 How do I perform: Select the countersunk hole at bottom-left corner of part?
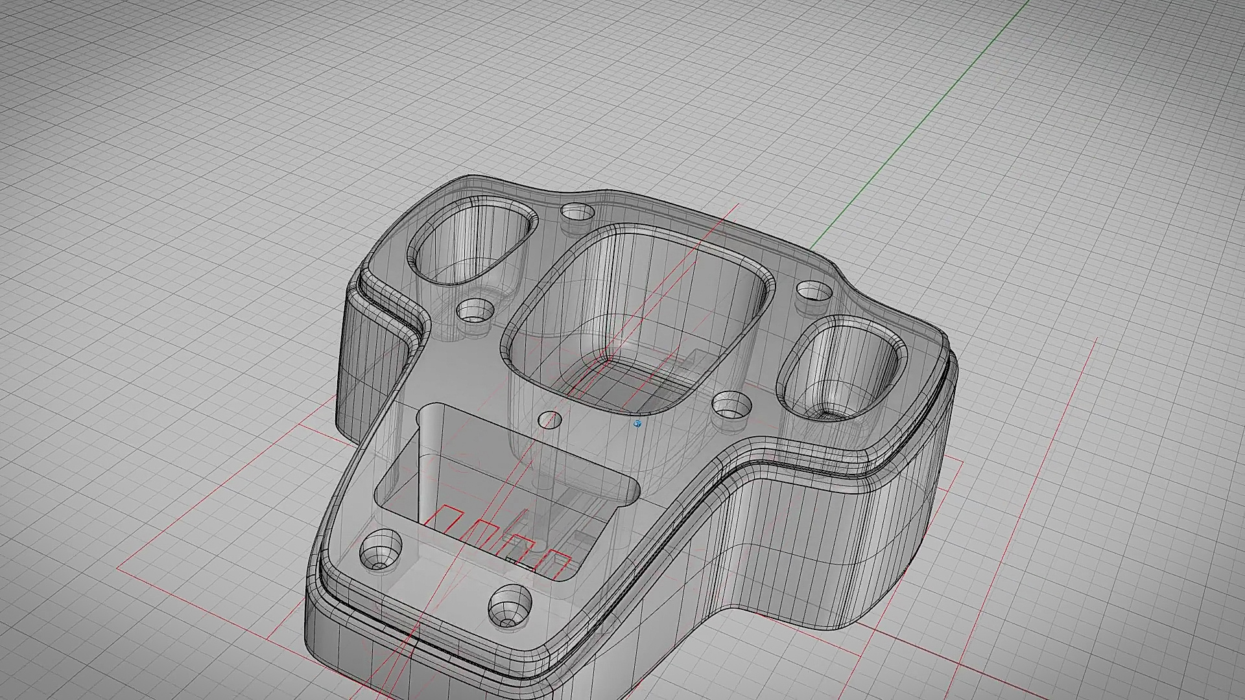[x=381, y=549]
